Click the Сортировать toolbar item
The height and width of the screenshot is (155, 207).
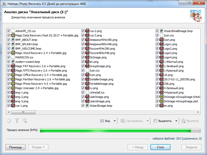132,121
